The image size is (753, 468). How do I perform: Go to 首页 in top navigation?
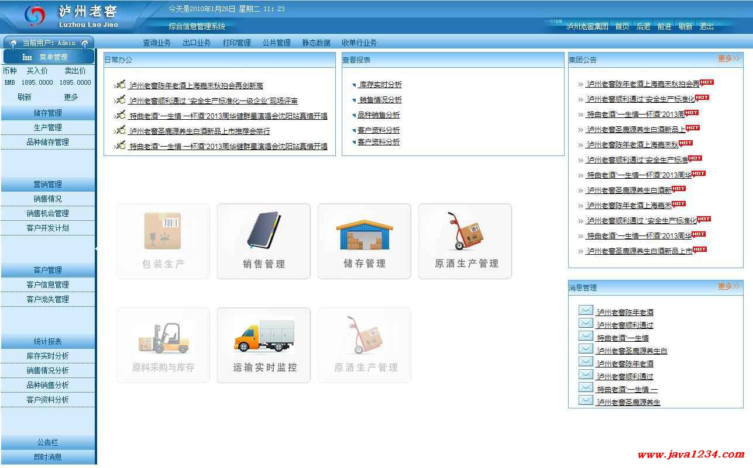[x=622, y=26]
